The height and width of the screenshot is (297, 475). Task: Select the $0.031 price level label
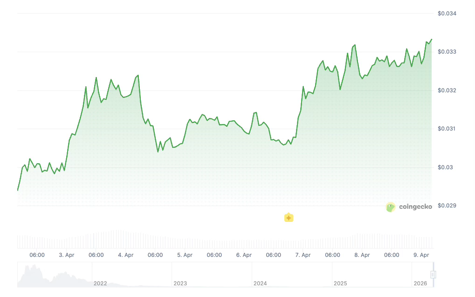[447, 129]
